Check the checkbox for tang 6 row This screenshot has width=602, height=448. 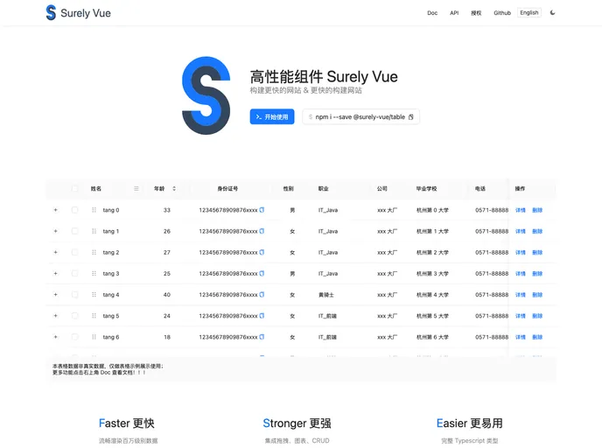point(75,337)
